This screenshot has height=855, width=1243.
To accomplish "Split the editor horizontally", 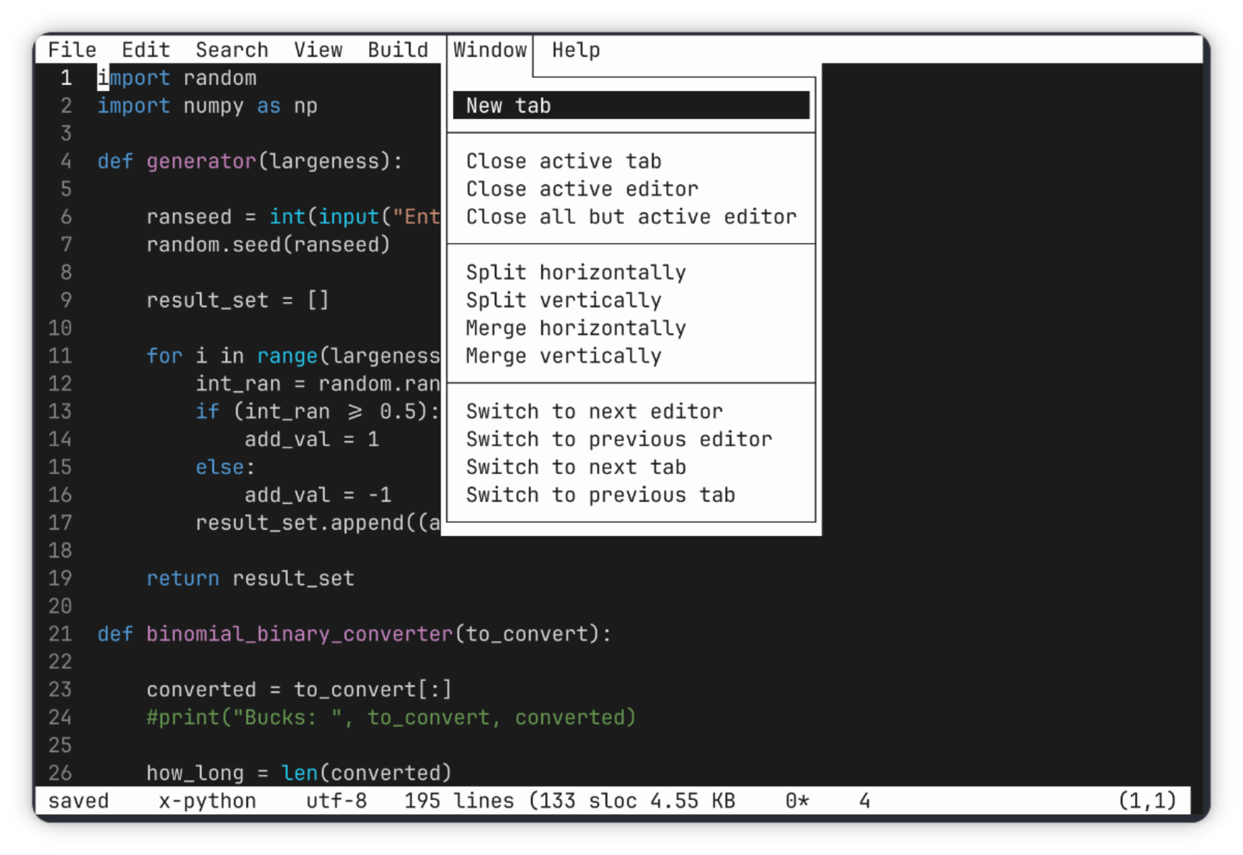I will pos(576,272).
